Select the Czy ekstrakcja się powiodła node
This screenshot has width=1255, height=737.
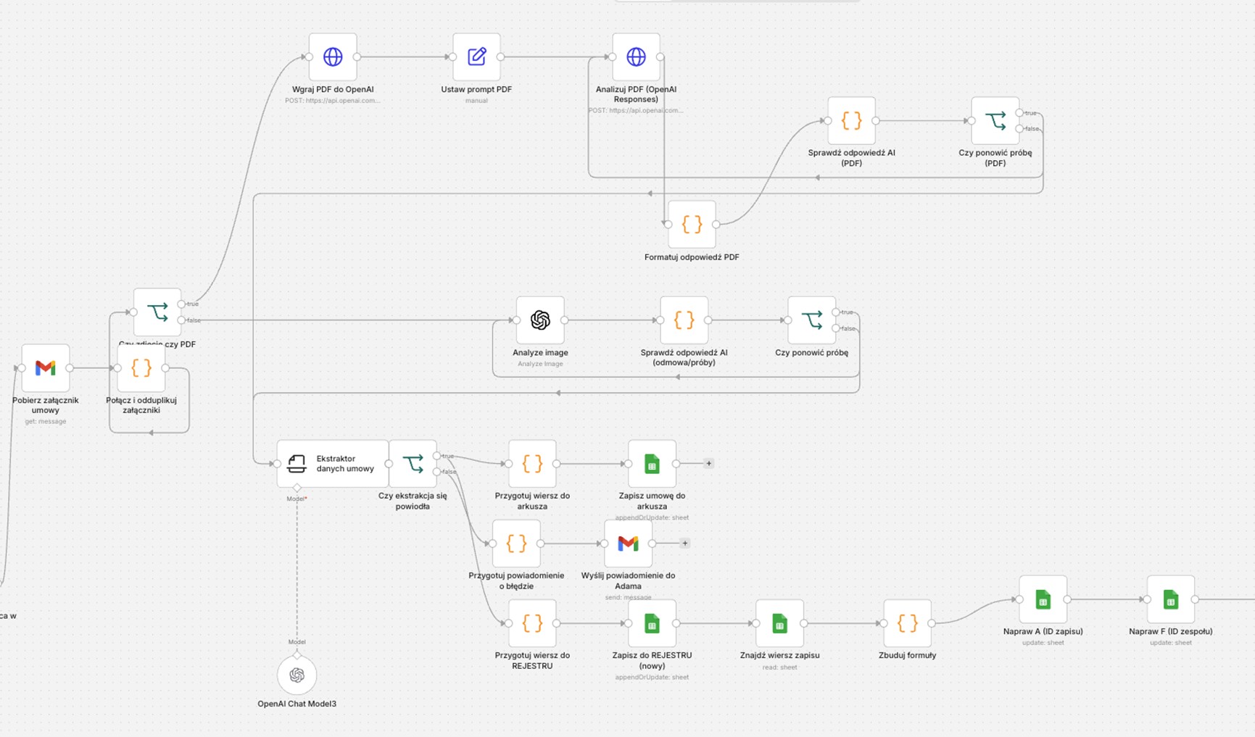click(413, 464)
